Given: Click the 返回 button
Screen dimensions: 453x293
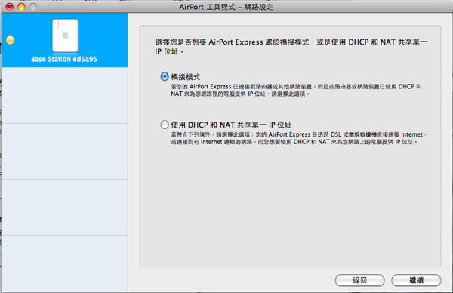Looking at the screenshot, I should pyautogui.click(x=359, y=280).
